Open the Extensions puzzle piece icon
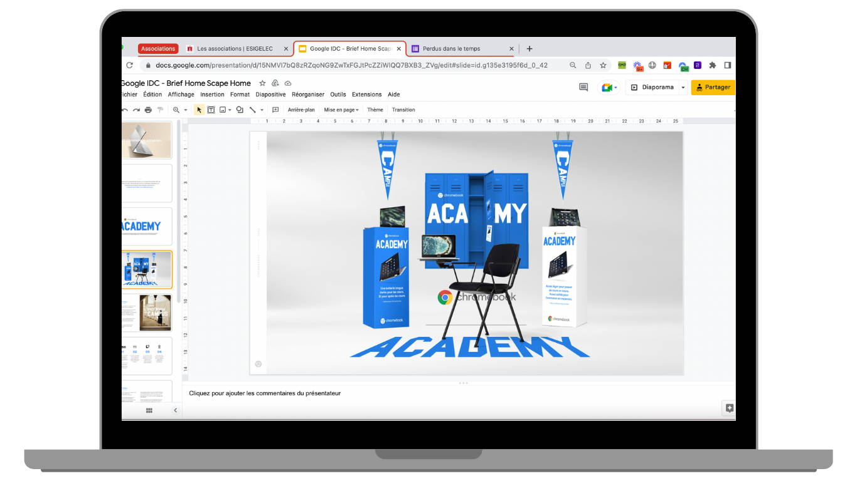The height and width of the screenshot is (481, 857). (x=713, y=65)
